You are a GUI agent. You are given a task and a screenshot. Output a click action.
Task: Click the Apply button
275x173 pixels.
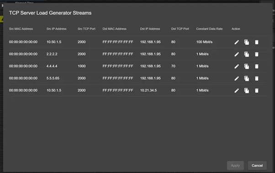[x=235, y=165]
